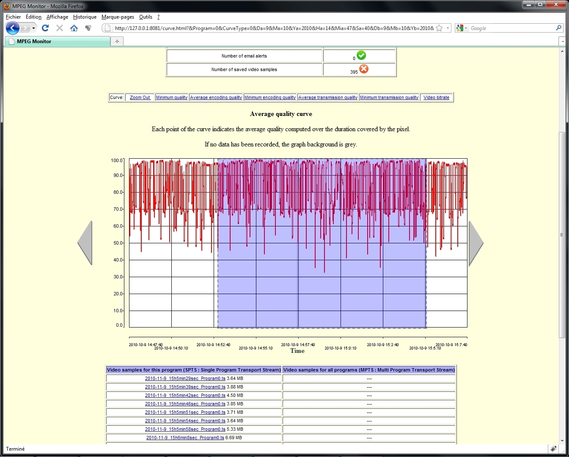Click the left grey arrow beside the graph

click(x=85, y=243)
